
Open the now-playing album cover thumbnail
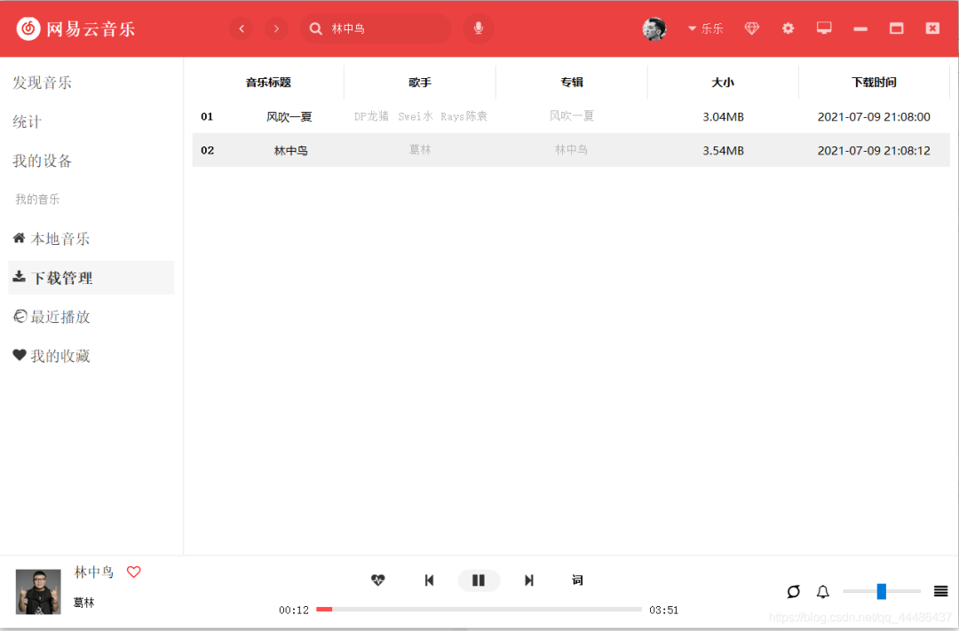[x=38, y=591]
